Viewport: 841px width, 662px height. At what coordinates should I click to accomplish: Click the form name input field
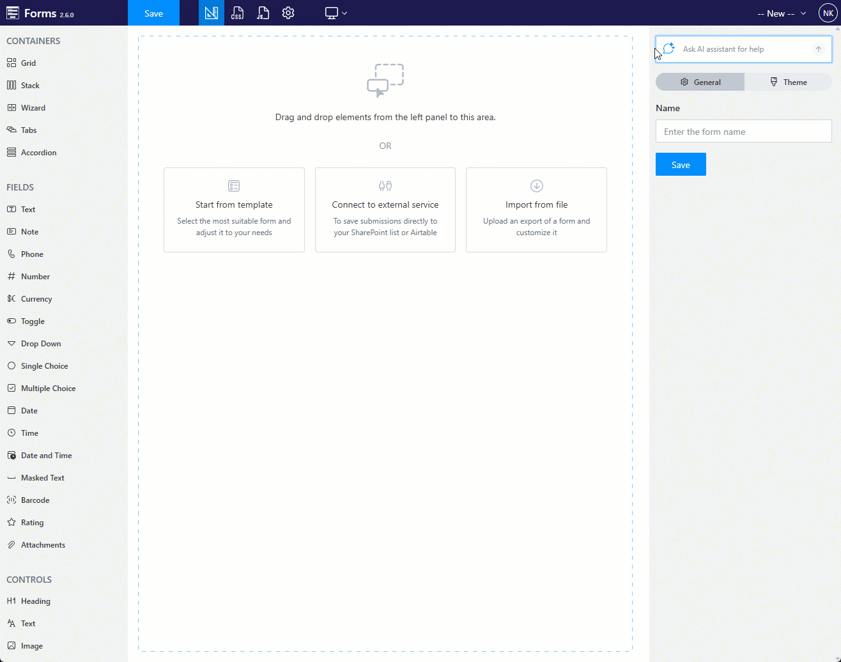coord(743,132)
